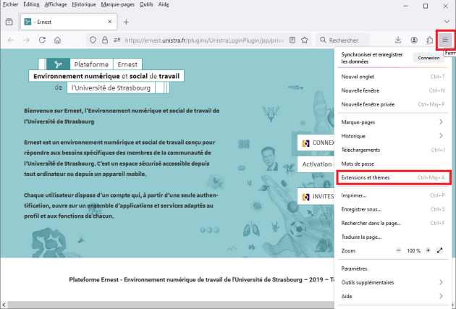Click the zoom out minus button

pyautogui.click(x=397, y=250)
